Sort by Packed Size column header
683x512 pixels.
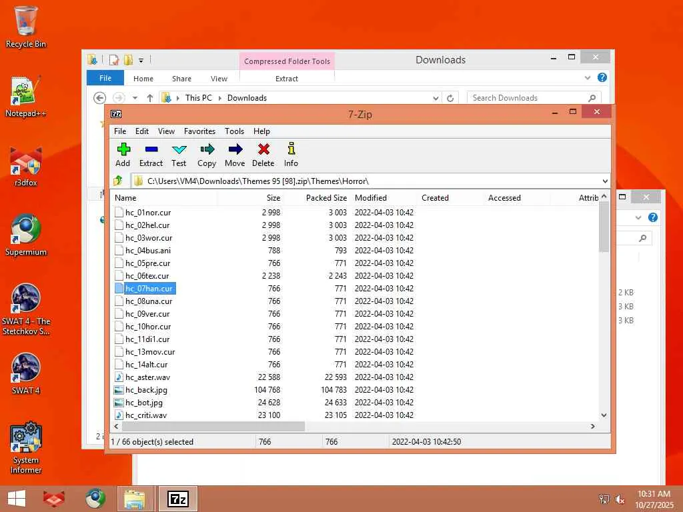[317, 197]
